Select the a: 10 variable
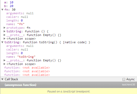The image size is (137, 94). click(9, 2)
